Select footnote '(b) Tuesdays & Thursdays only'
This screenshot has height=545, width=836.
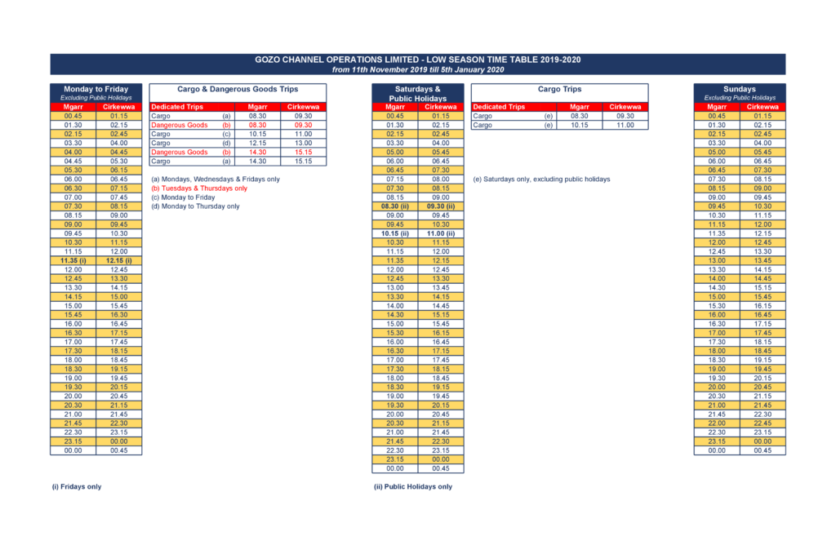coord(199,188)
